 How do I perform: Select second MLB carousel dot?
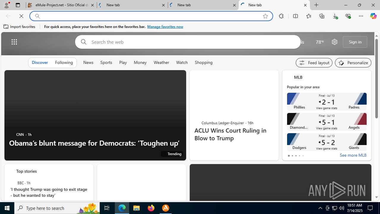click(x=292, y=156)
